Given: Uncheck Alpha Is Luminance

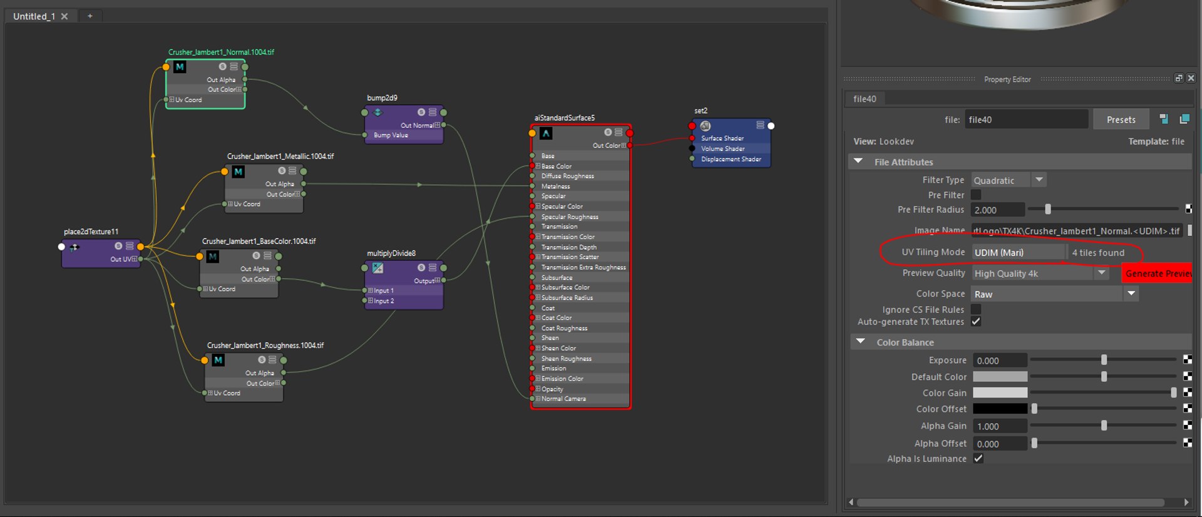Looking at the screenshot, I should 979,458.
